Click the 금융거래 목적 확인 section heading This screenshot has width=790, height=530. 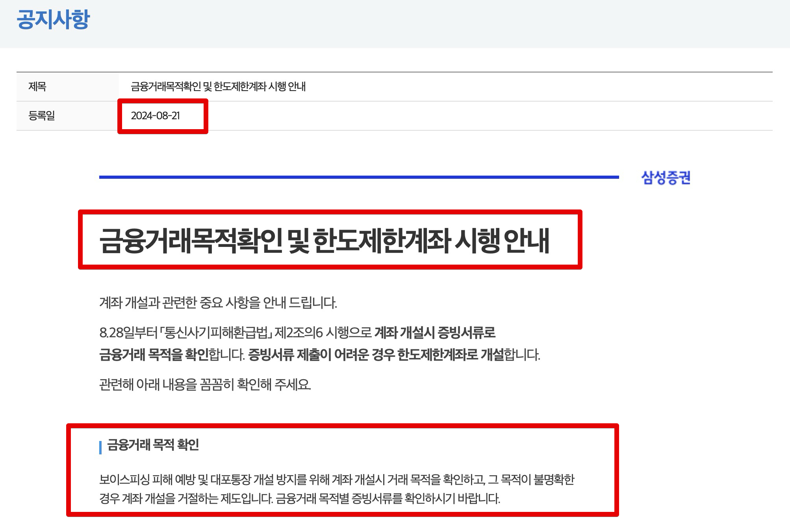click(x=153, y=445)
